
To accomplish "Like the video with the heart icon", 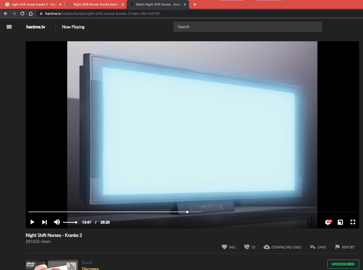I will (x=224, y=247).
